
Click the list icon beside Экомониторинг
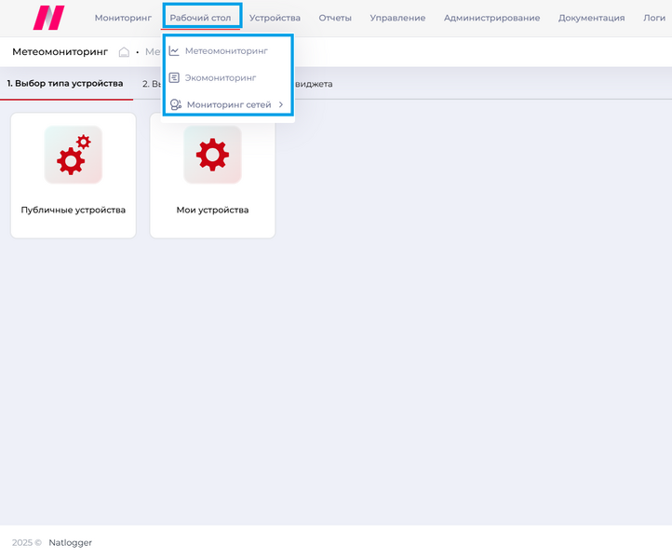[174, 77]
